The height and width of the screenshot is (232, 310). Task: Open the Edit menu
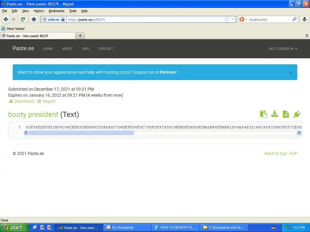(15, 11)
